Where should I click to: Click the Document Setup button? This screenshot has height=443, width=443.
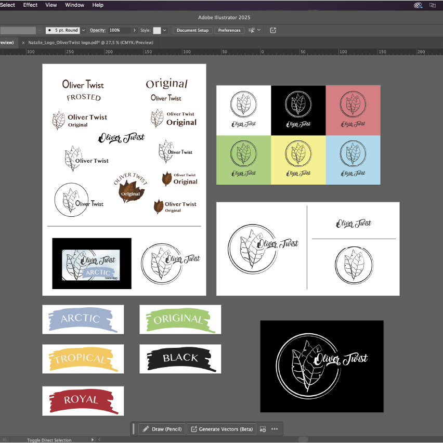[192, 30]
